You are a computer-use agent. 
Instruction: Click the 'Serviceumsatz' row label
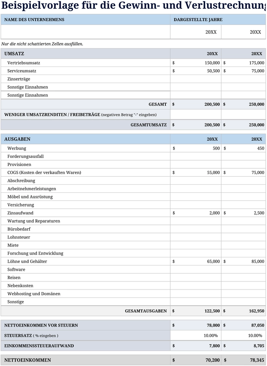coord(22,71)
